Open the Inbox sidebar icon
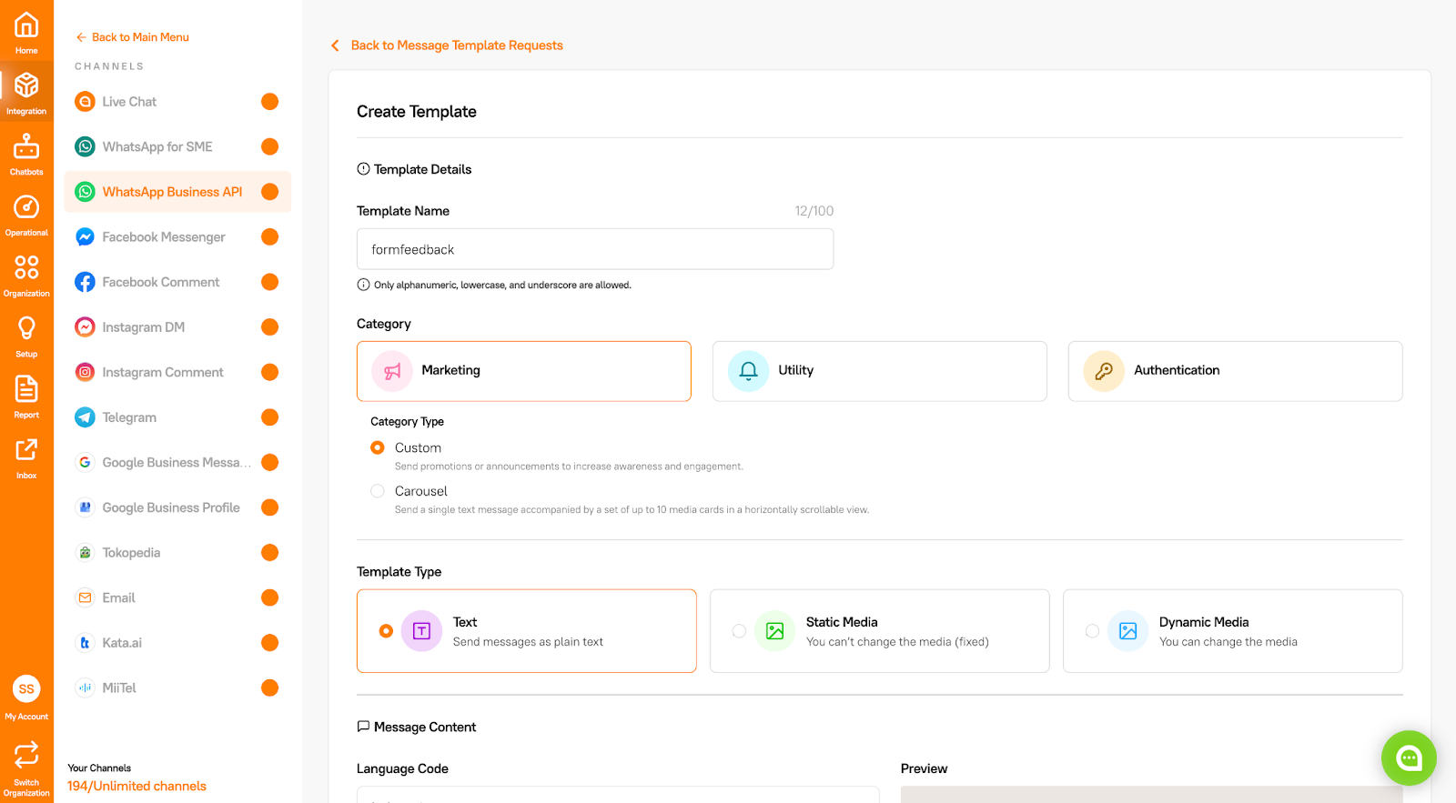 click(x=26, y=449)
